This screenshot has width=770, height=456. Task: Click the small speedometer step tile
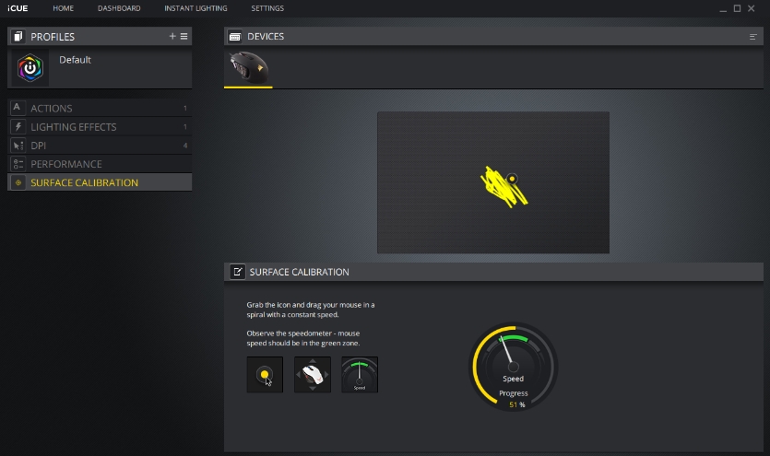pyautogui.click(x=360, y=375)
